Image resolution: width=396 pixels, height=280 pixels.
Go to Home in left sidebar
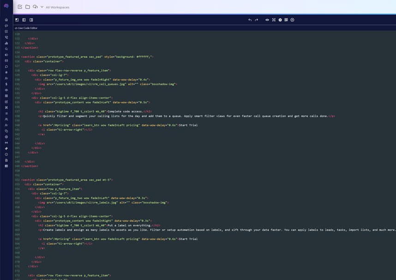click(x=6, y=20)
